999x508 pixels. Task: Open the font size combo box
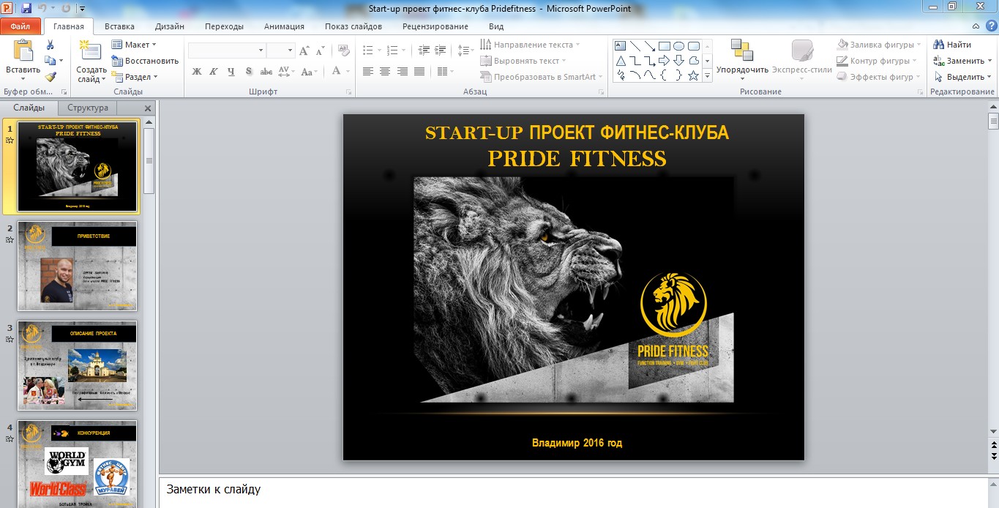[280, 51]
